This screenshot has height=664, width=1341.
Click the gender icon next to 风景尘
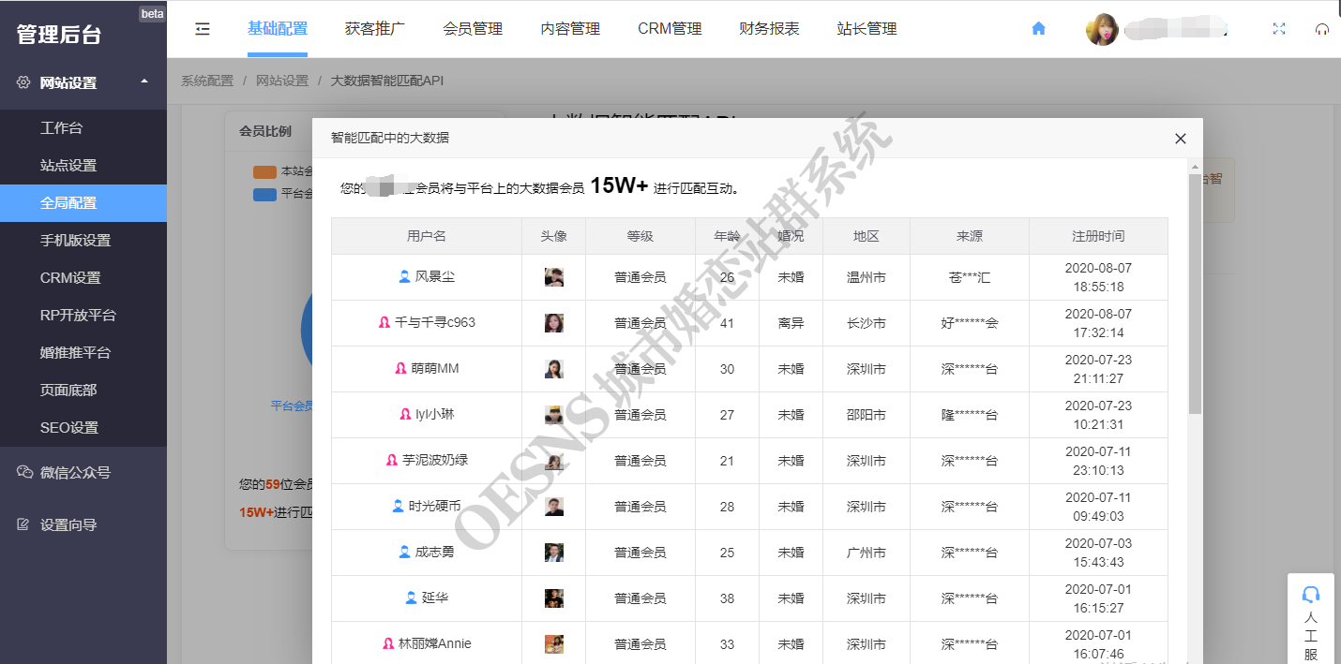404,277
